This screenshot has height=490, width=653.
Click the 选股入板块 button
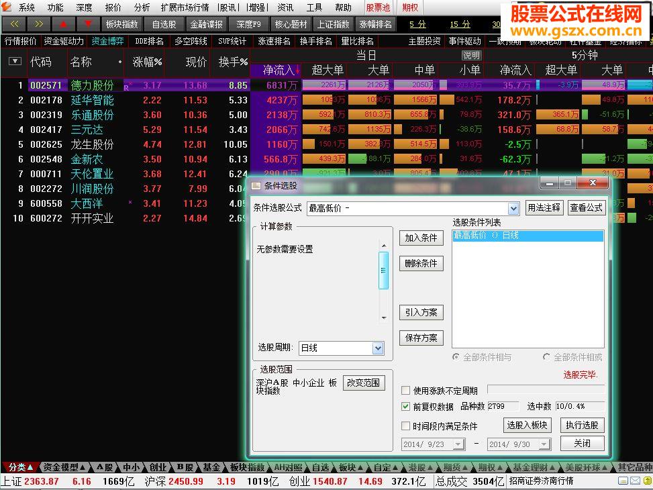point(528,425)
